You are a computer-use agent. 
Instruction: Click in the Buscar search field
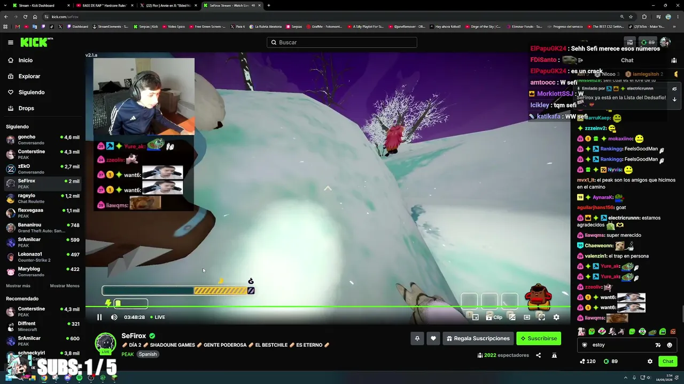tap(342, 42)
